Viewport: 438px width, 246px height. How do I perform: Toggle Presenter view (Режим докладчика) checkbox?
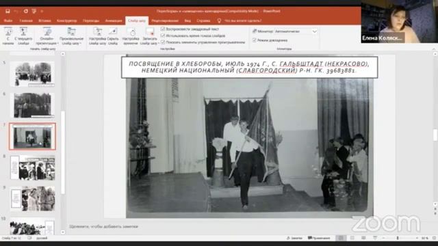(254, 40)
